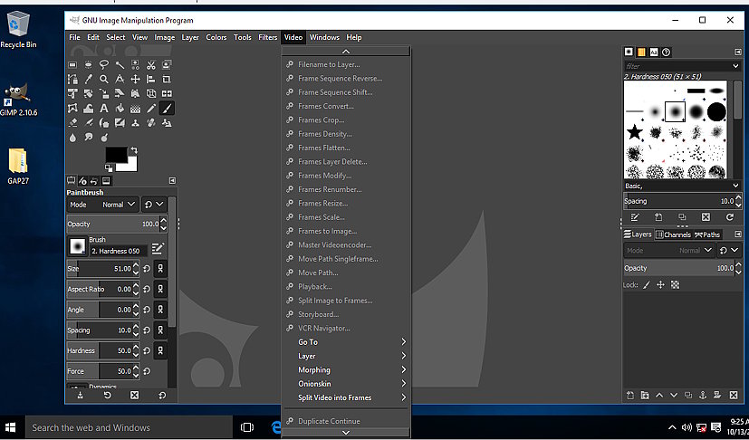
Task: Expand the Split Video into Frames submenu
Action: pyautogui.click(x=349, y=397)
